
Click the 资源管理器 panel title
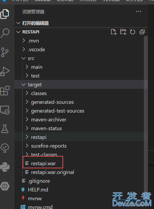pos(33,12)
